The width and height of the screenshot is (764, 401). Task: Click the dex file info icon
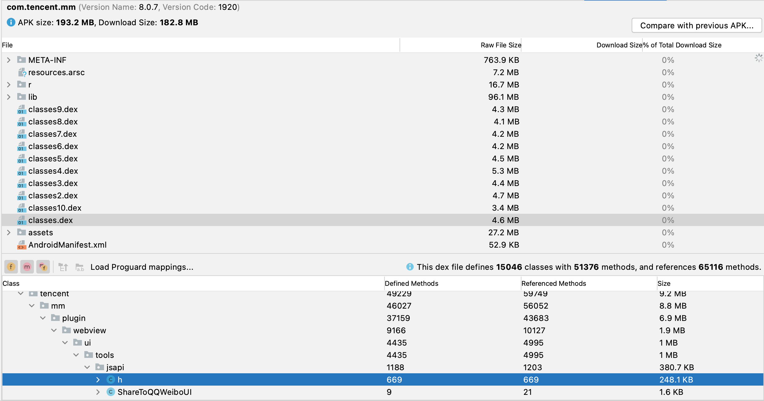(410, 267)
